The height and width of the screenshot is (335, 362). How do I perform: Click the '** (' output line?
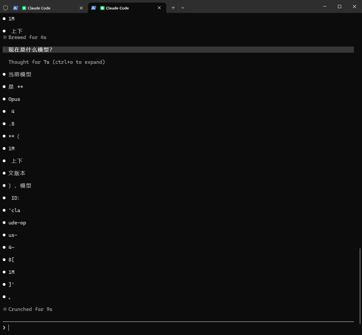point(14,136)
